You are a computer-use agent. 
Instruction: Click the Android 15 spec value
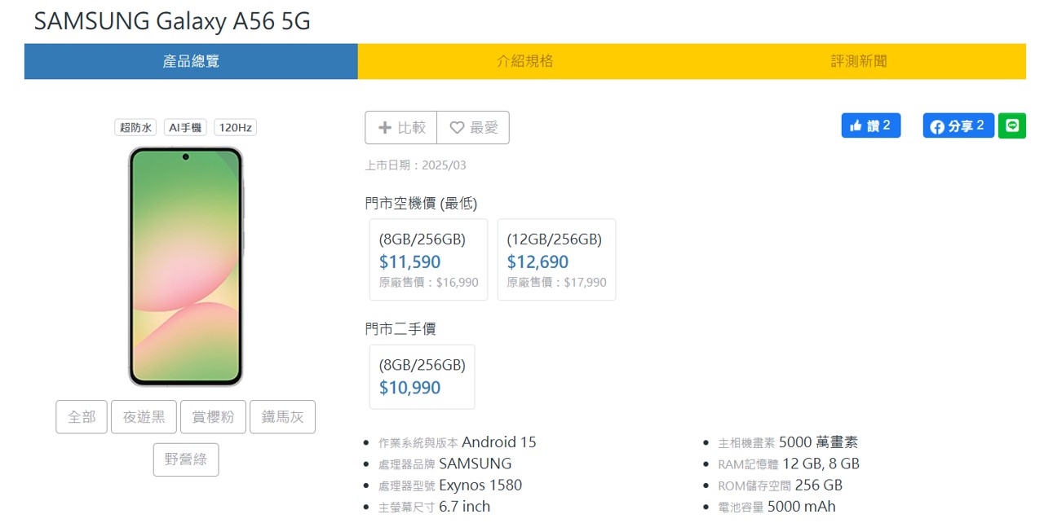pyautogui.click(x=499, y=442)
